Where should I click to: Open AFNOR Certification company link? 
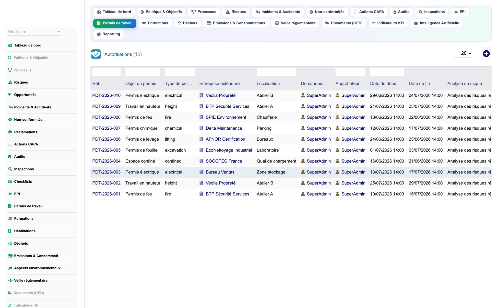pyautogui.click(x=225, y=139)
